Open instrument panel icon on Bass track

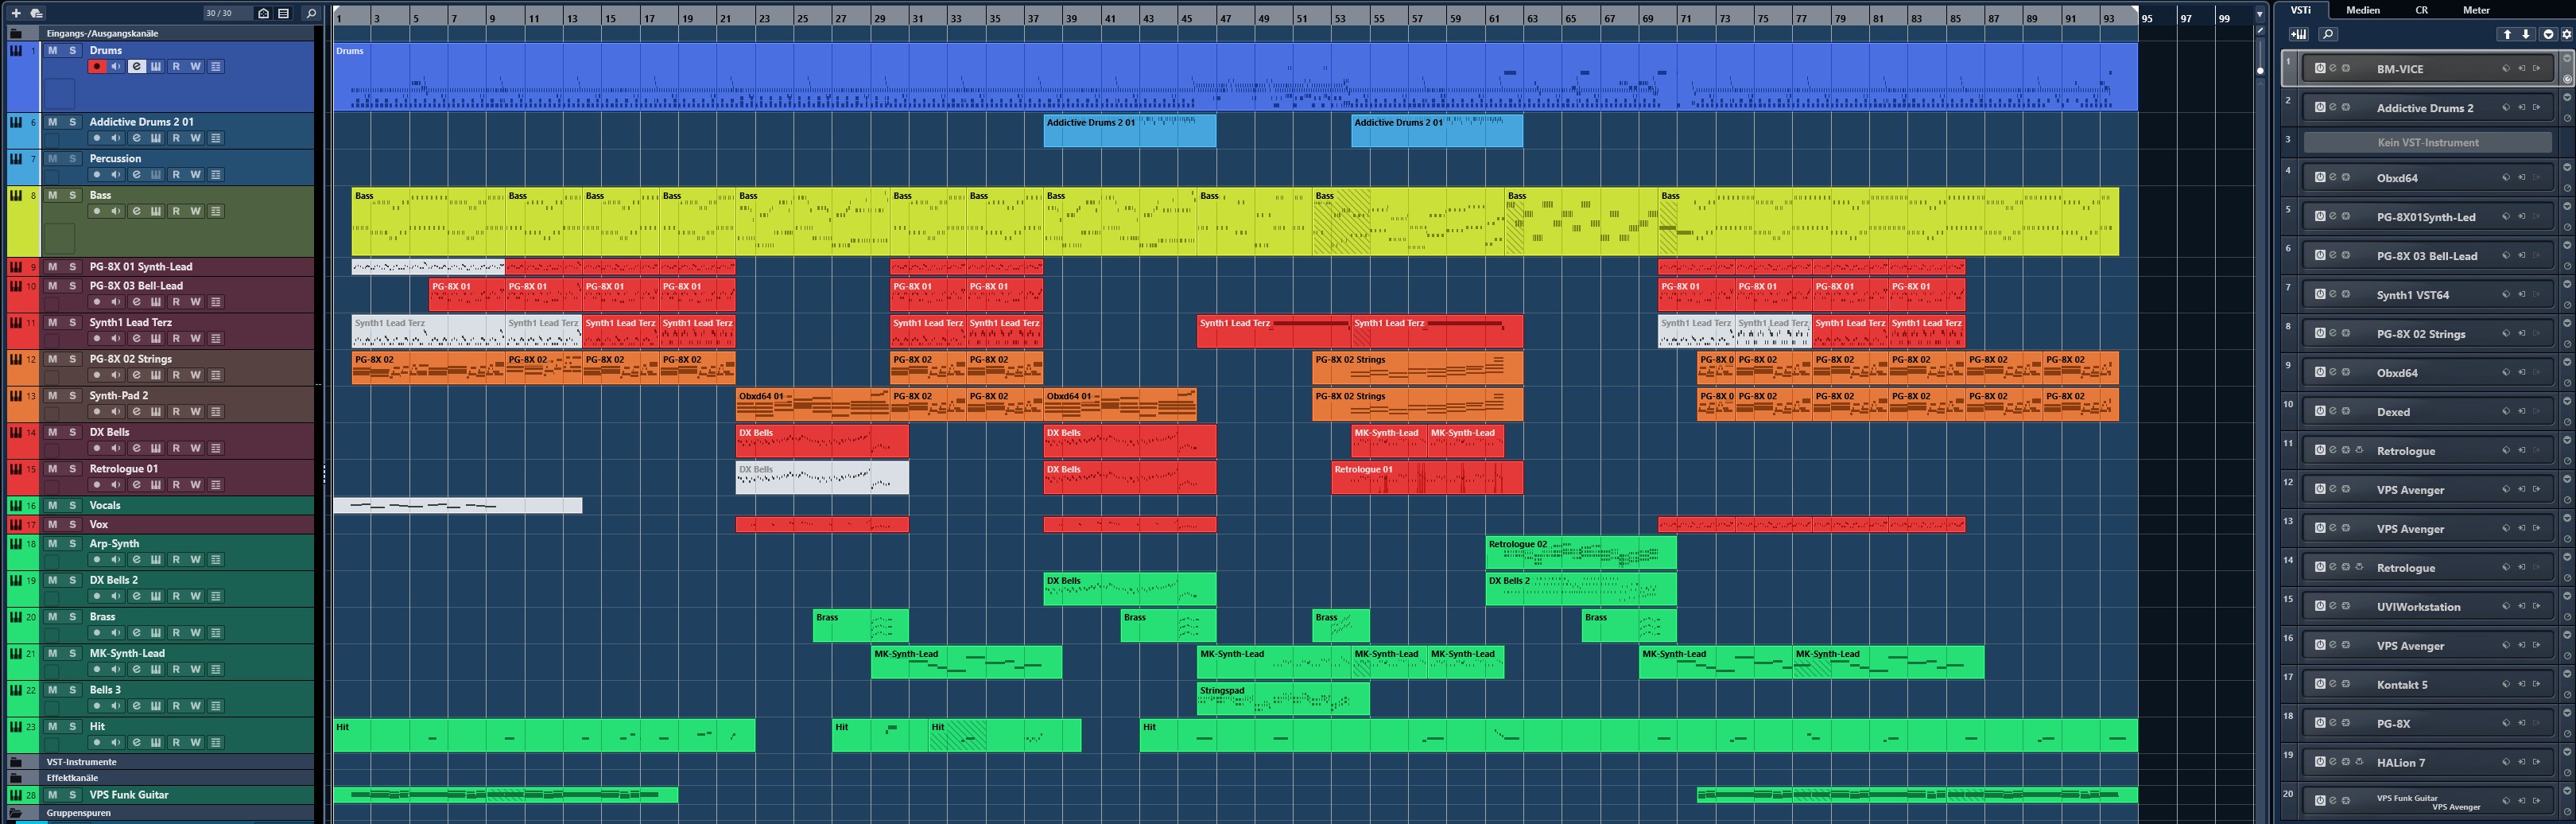[x=156, y=211]
